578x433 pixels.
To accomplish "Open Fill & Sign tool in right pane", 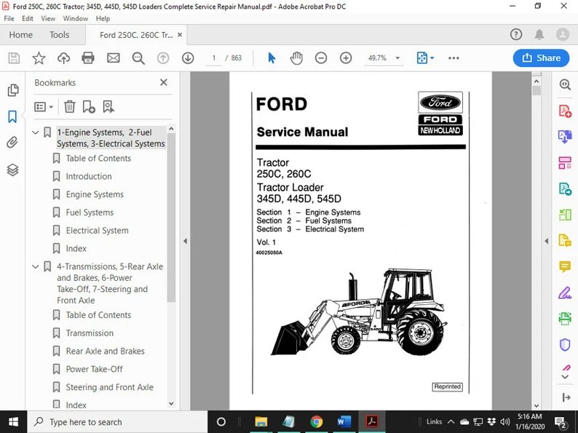I will coord(565,293).
